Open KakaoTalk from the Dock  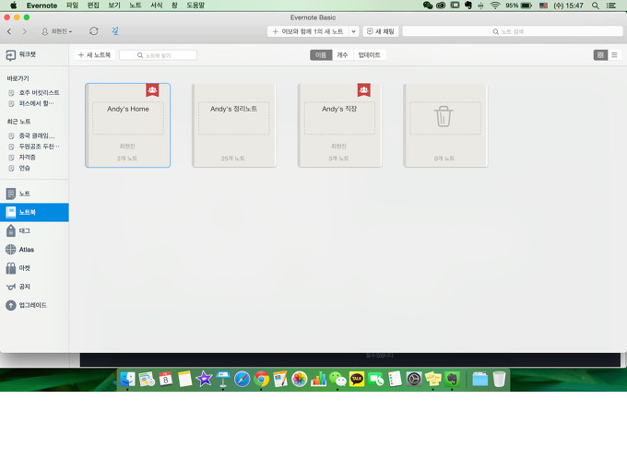[x=357, y=379]
